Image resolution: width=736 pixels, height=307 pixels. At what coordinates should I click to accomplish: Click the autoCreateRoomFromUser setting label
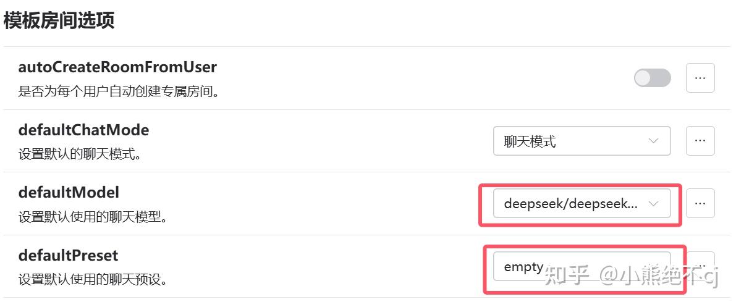[x=117, y=66]
